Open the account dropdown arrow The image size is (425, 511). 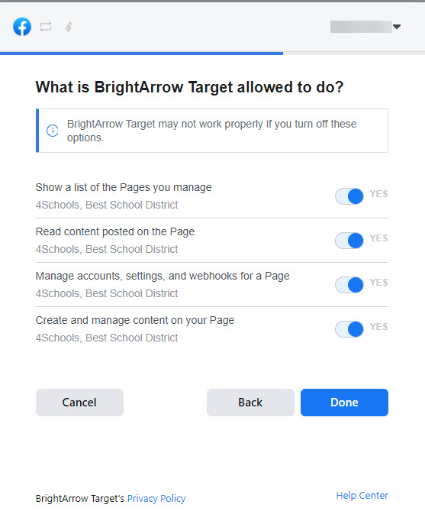tap(397, 27)
